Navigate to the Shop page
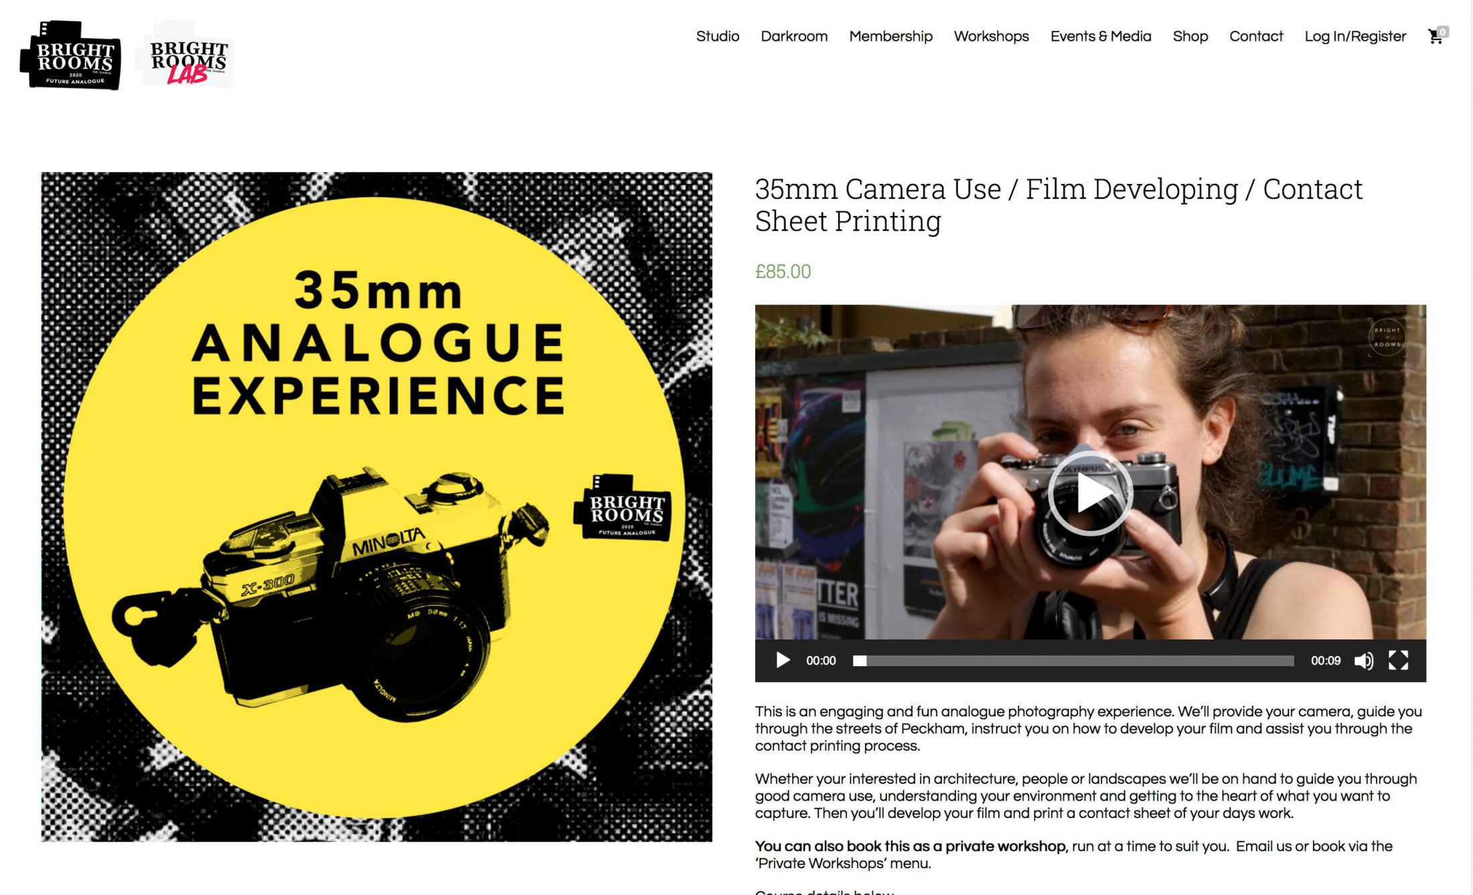 [x=1190, y=36]
